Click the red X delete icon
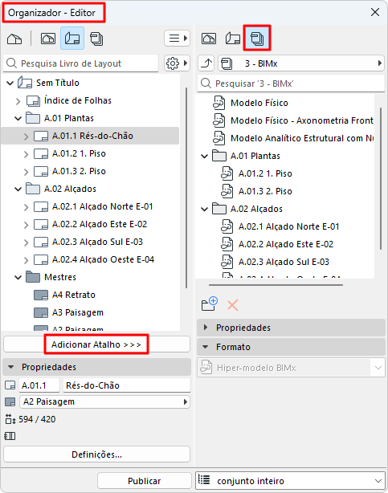The width and height of the screenshot is (388, 493). 233,305
